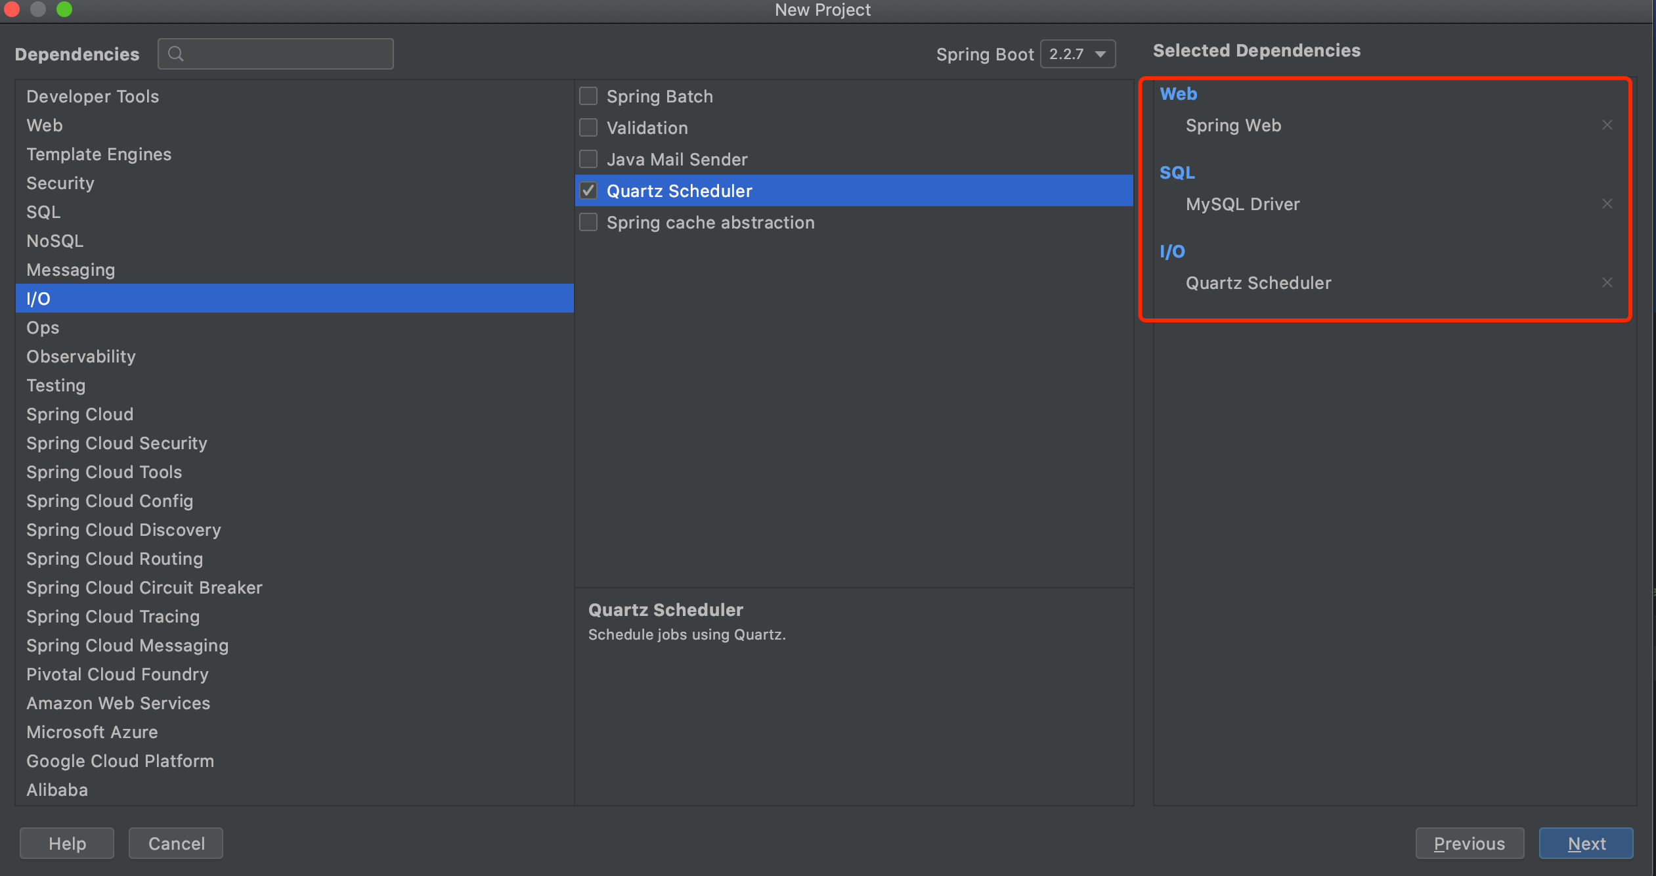Viewport: 1656px width, 876px height.
Task: Click the Next button
Action: pos(1586,843)
